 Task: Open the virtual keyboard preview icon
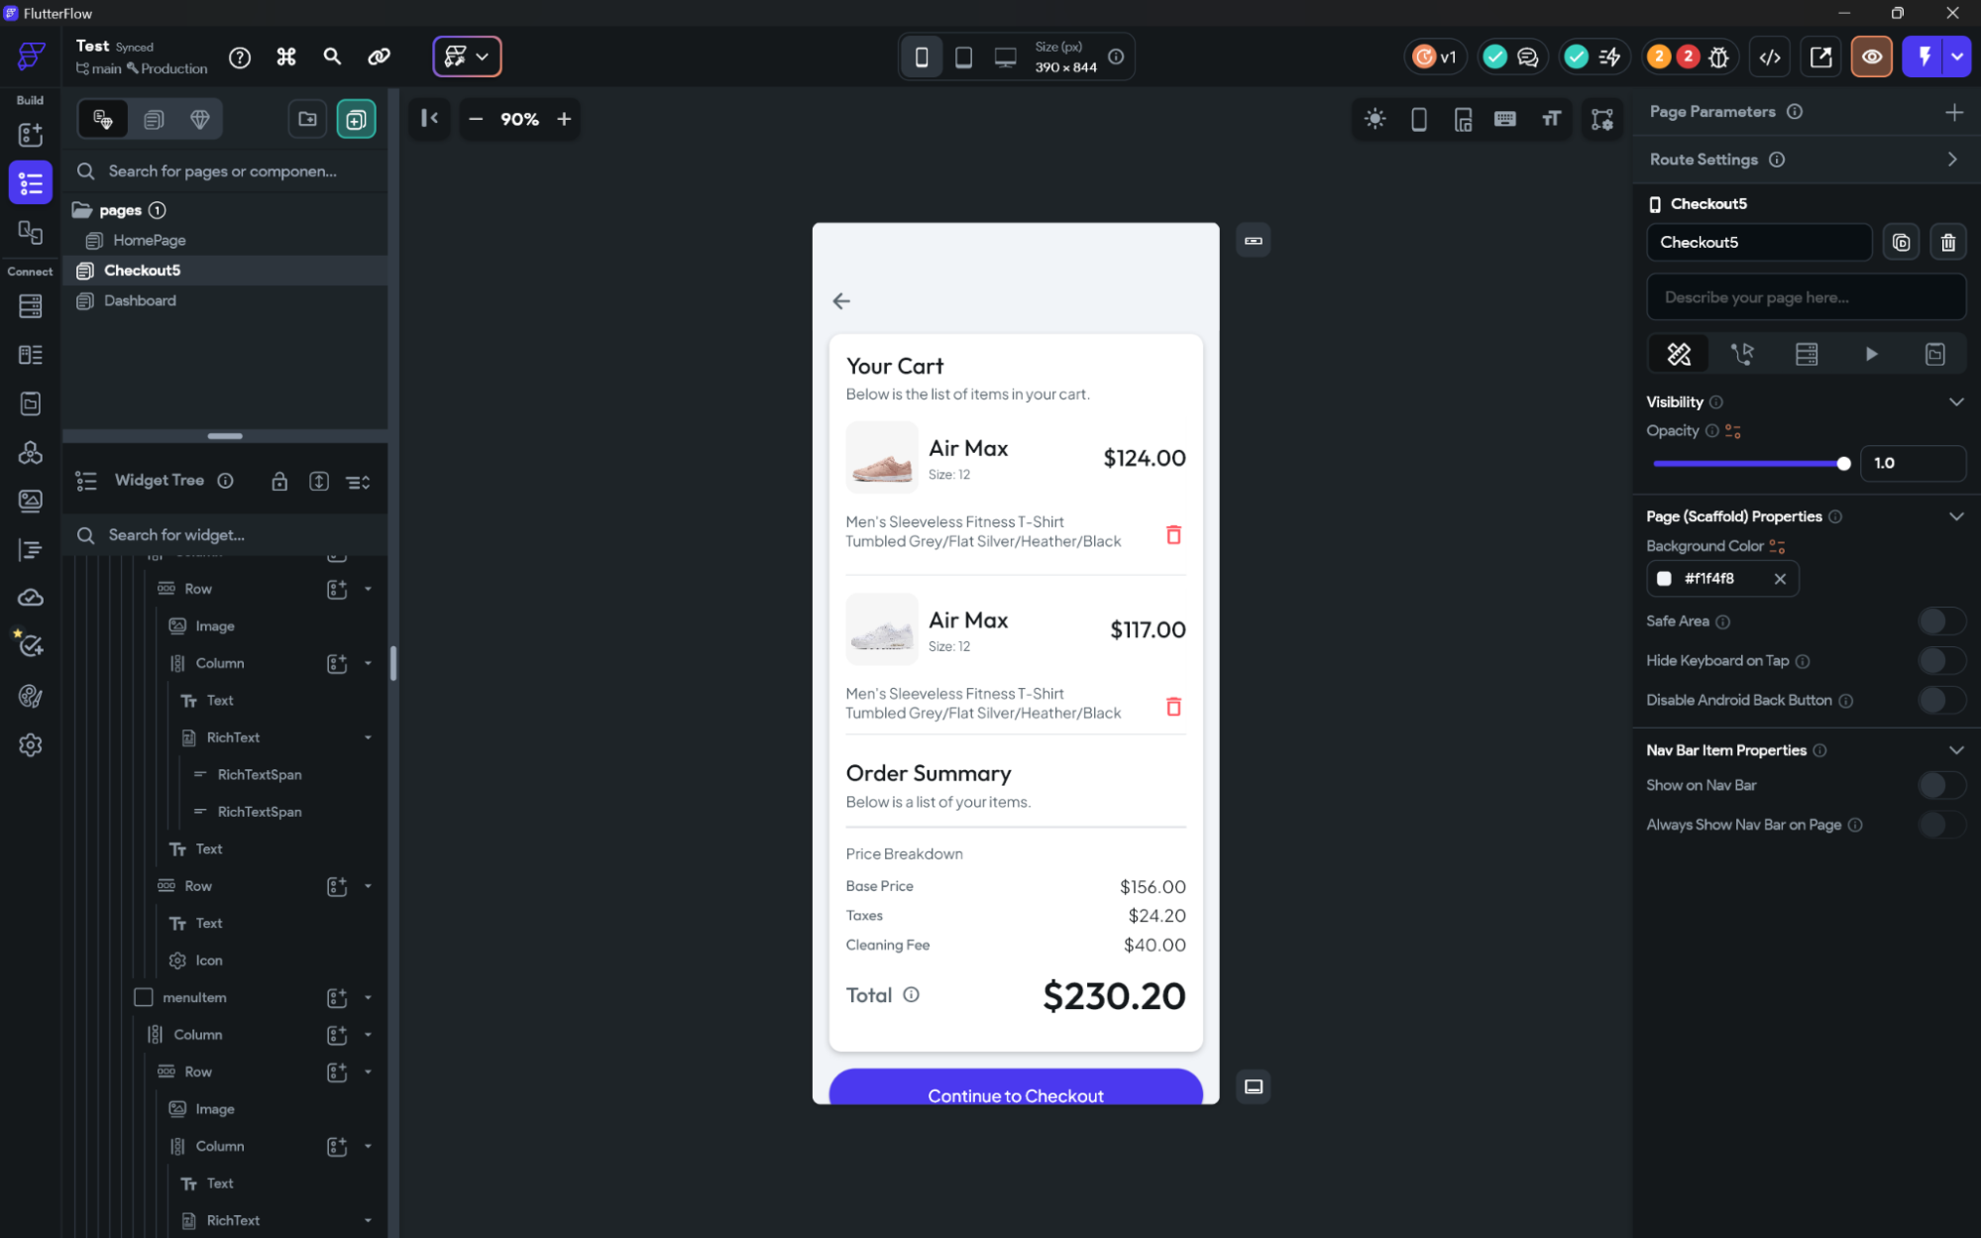(1505, 119)
